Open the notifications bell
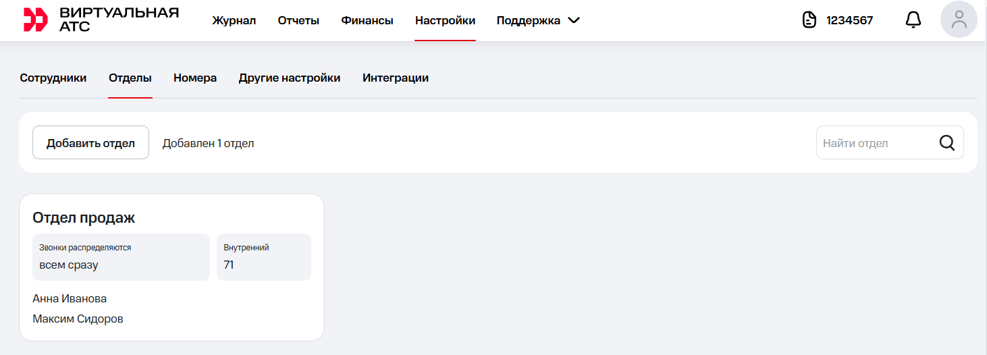Image resolution: width=987 pixels, height=355 pixels. (913, 20)
